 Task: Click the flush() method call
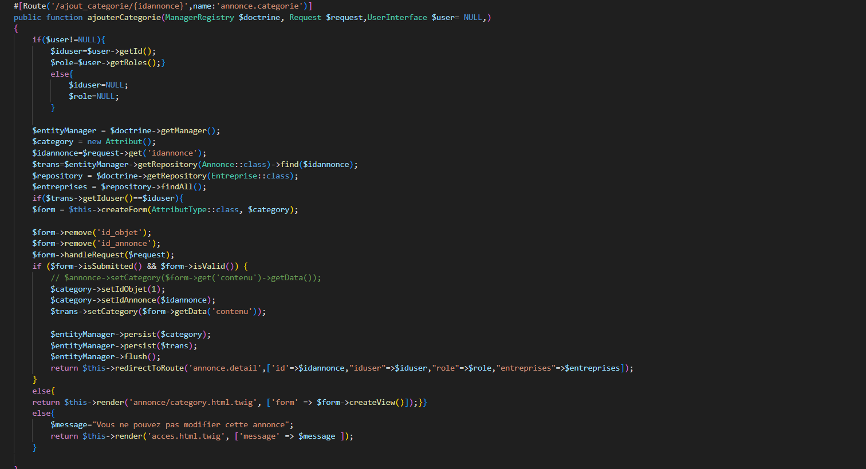140,356
